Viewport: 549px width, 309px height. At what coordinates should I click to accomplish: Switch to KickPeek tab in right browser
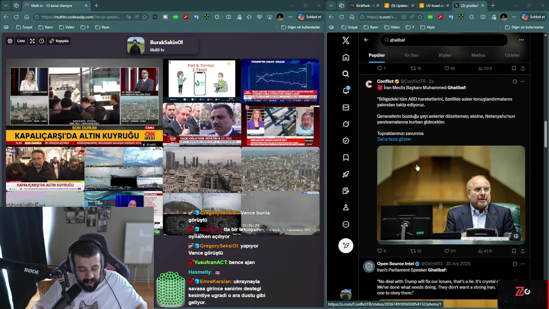coord(364,6)
